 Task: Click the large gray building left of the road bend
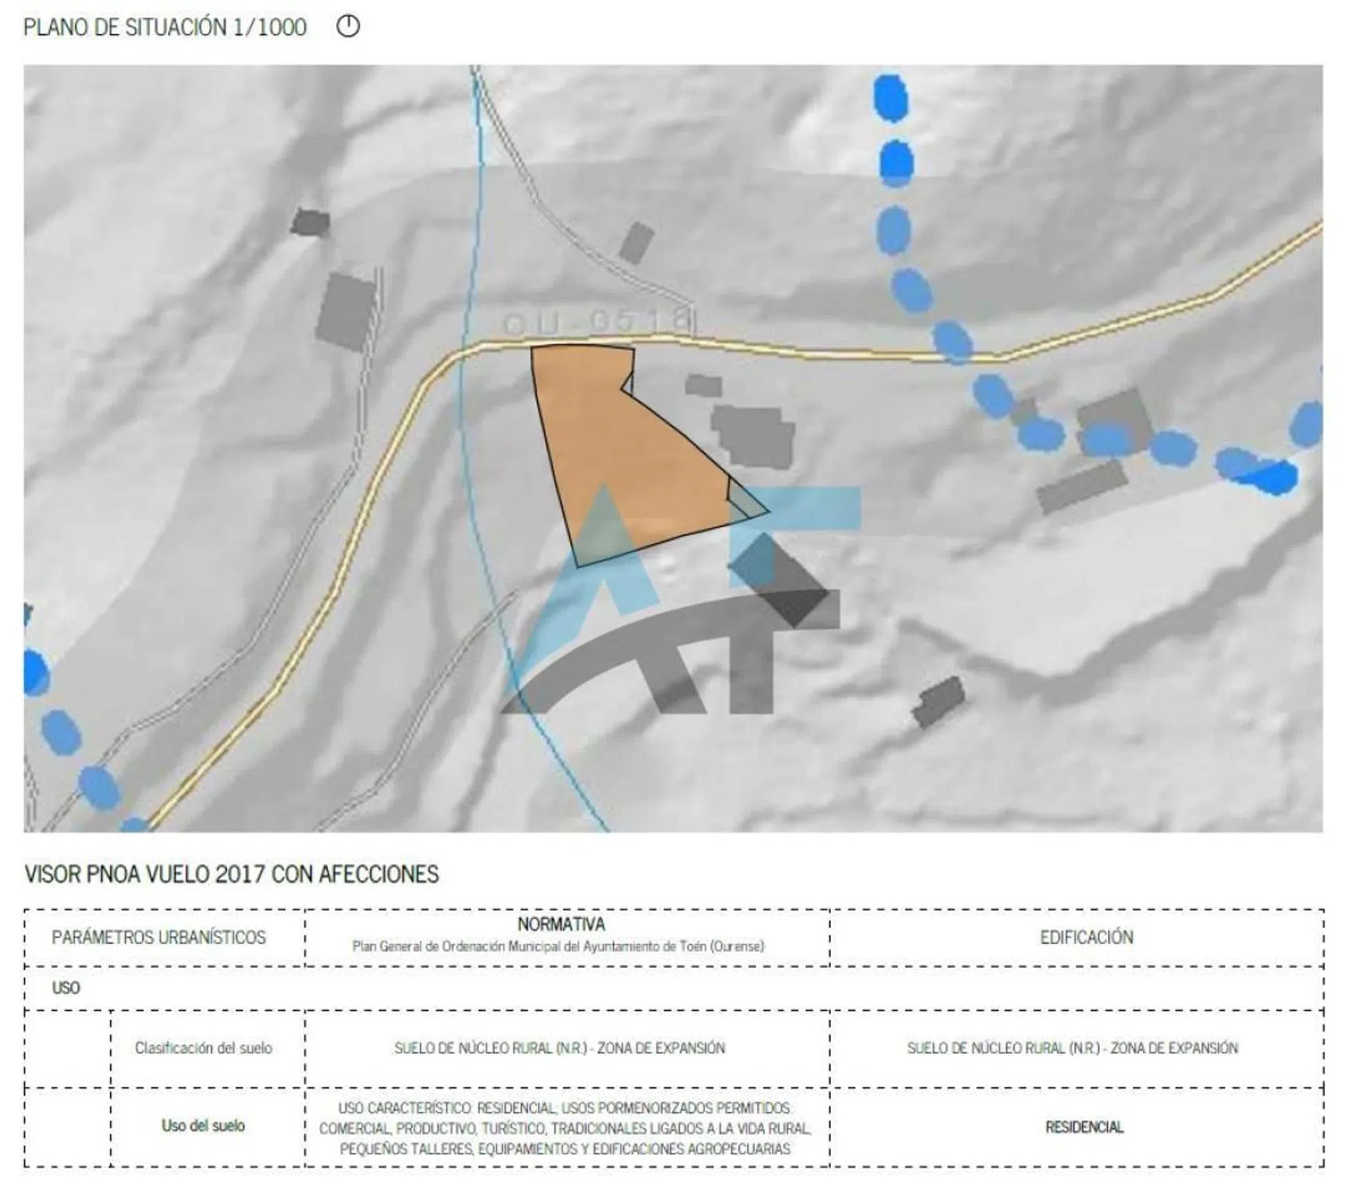[345, 311]
